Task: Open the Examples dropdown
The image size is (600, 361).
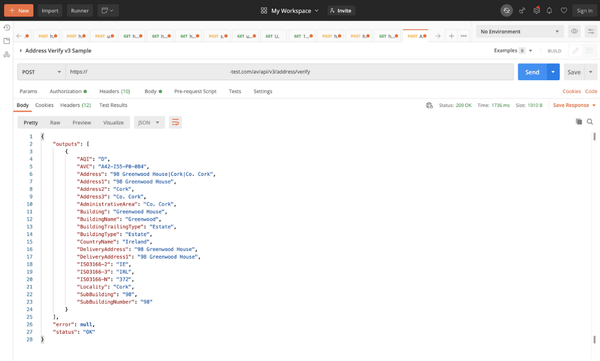Action: [x=513, y=50]
